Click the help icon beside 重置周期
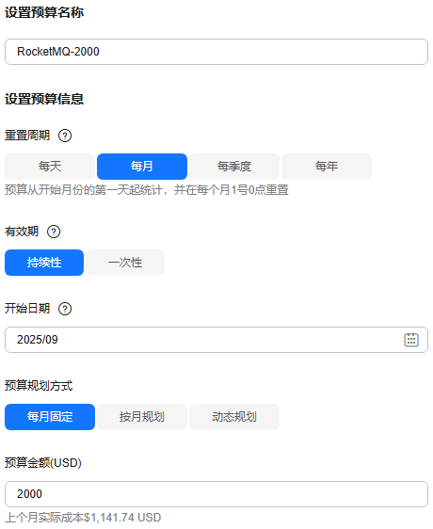433x529 pixels. (x=65, y=136)
